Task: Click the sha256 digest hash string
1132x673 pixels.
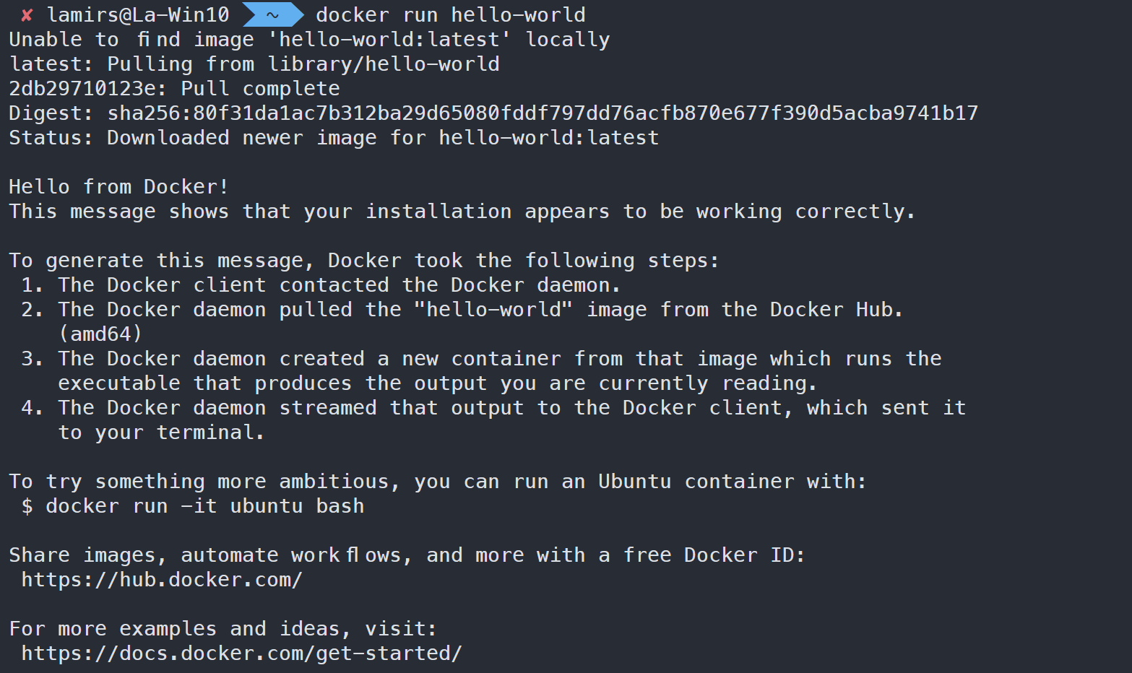Action: click(543, 113)
